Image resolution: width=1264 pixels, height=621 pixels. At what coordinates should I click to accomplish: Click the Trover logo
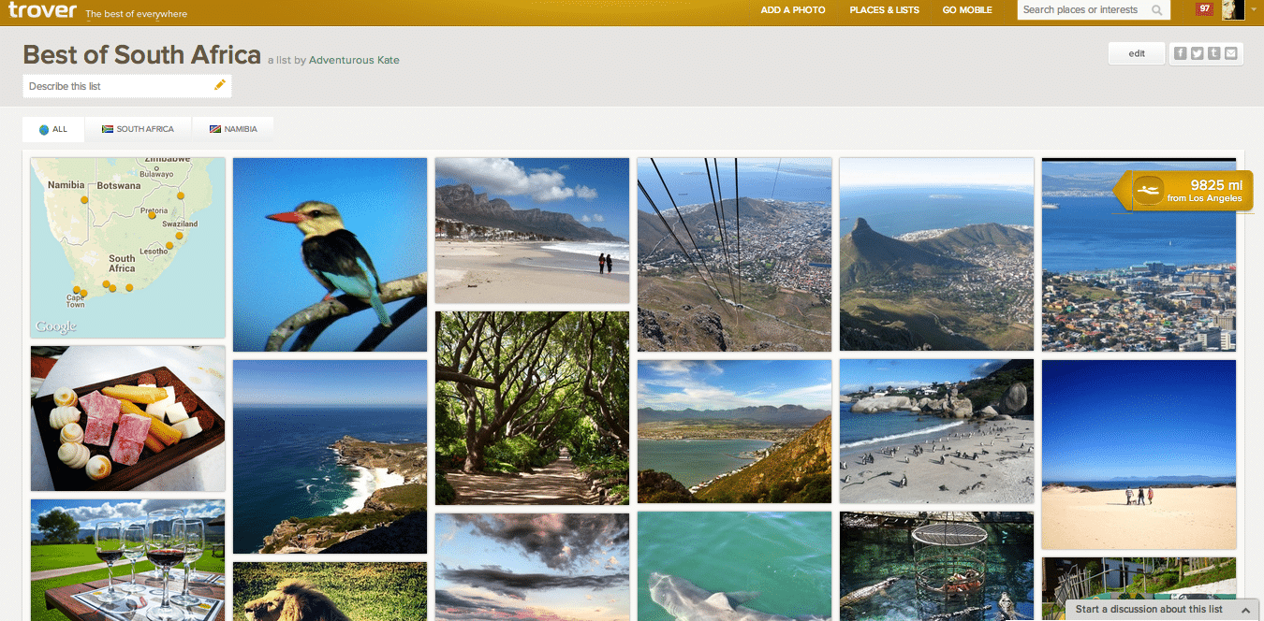pyautogui.click(x=42, y=11)
